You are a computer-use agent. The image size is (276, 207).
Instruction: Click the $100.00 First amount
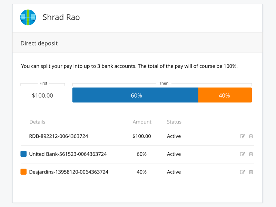(x=42, y=95)
